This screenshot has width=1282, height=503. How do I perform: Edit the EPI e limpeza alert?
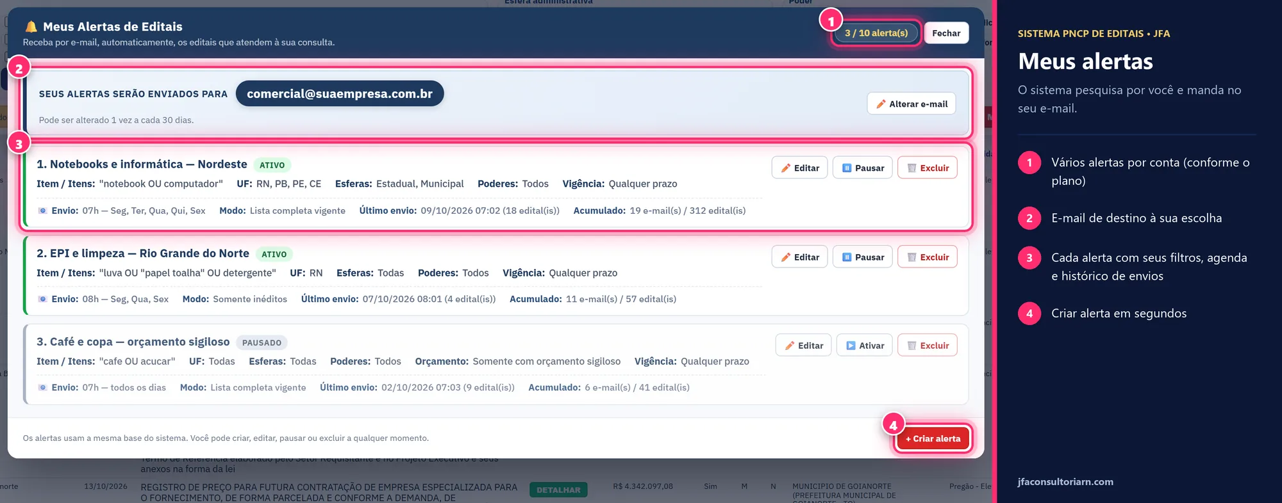pyautogui.click(x=800, y=257)
